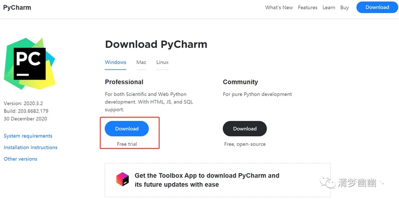This screenshot has height=200, width=399.
Task: Click the Toolbox App banner text
Action: [x=206, y=180]
